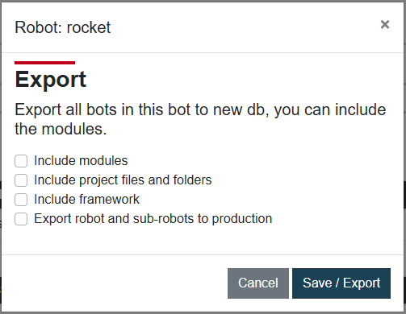Screen dimensions: 406x314
Task: Toggle Export robot and sub-robots to production checkbox
Action: point(21,219)
